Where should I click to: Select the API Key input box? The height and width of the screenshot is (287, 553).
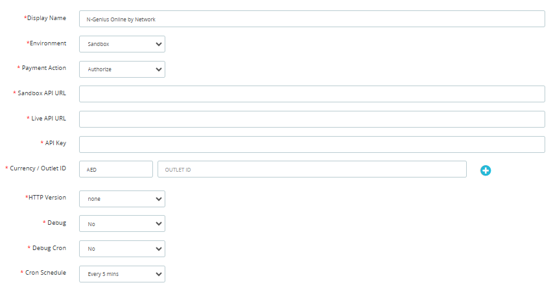pyautogui.click(x=312, y=144)
